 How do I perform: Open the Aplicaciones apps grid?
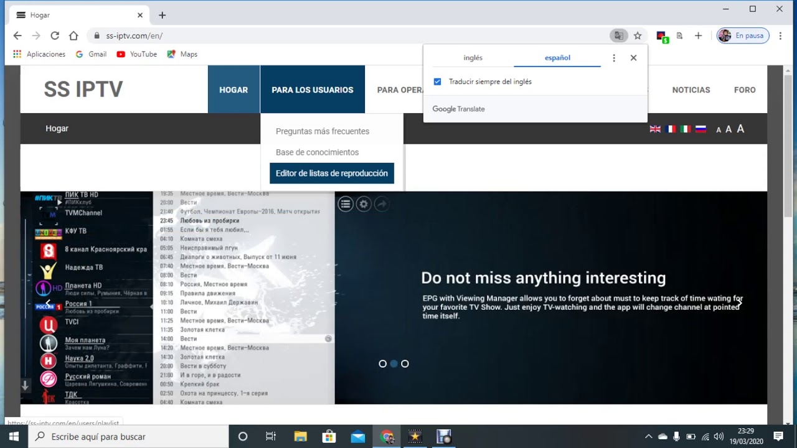coord(39,54)
